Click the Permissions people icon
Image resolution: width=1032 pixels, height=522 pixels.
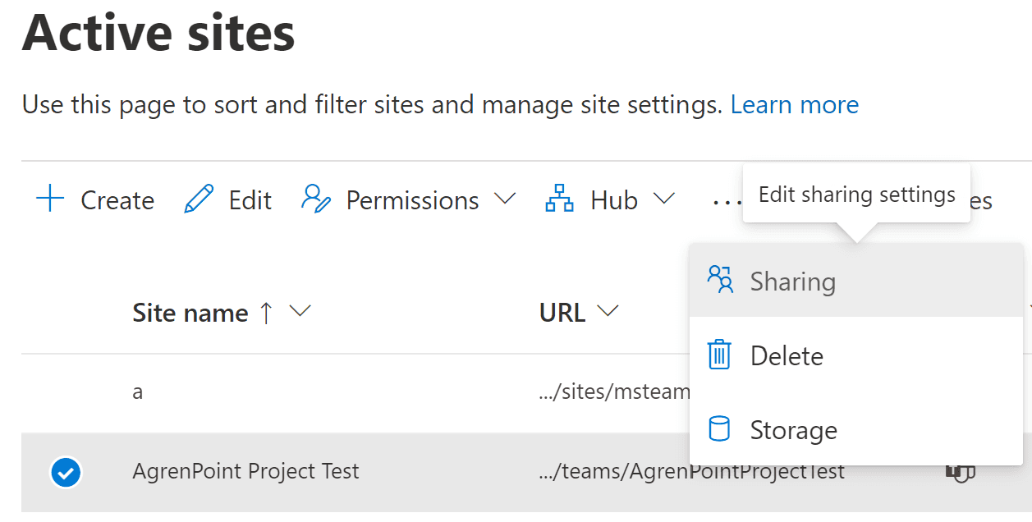[x=314, y=199]
